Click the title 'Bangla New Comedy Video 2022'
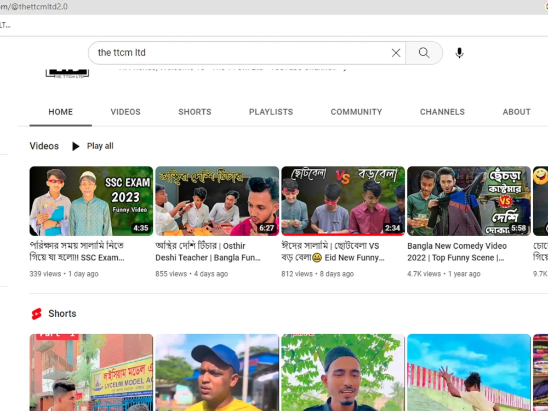This screenshot has width=548, height=411. tap(457, 252)
